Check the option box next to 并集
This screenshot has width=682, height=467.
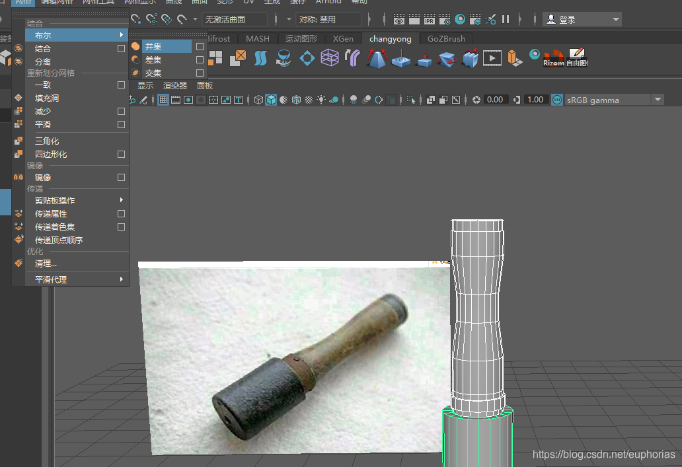click(x=200, y=46)
